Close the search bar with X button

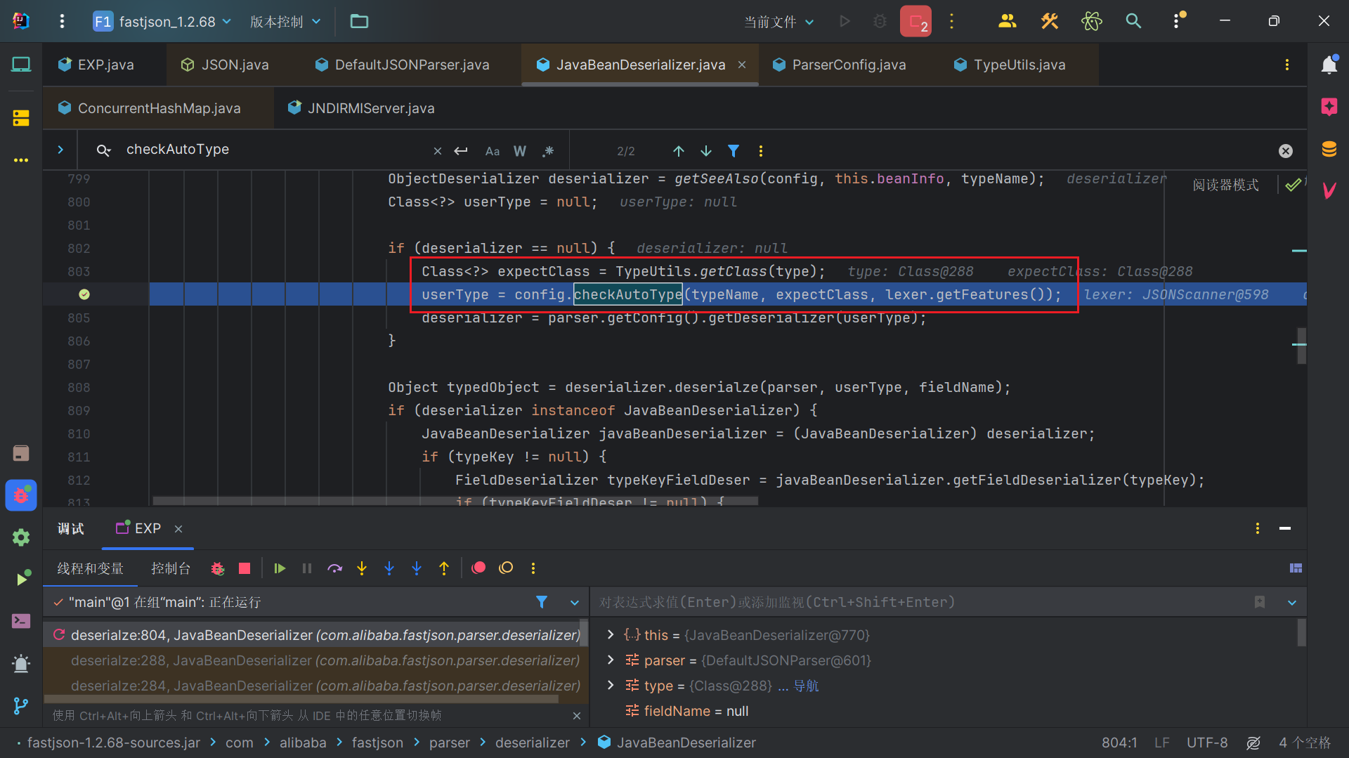point(1286,151)
